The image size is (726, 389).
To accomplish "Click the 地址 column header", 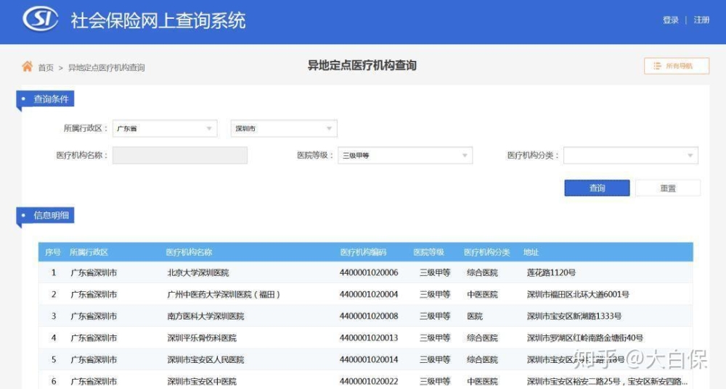I will point(531,252).
